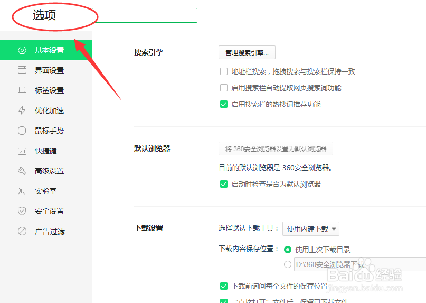Click the 快捷键 keyboard icon
The image size is (426, 303).
click(x=22, y=151)
